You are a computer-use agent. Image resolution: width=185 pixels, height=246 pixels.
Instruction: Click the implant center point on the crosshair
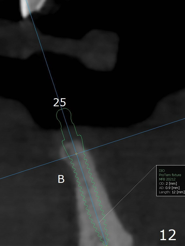click(x=76, y=154)
